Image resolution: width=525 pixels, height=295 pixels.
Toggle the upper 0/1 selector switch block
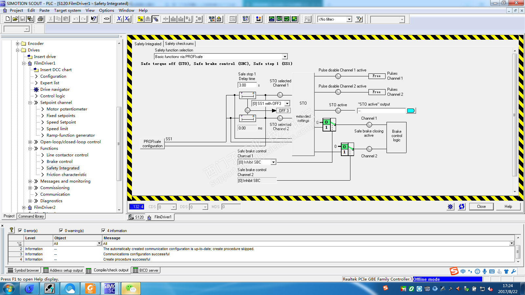click(329, 125)
